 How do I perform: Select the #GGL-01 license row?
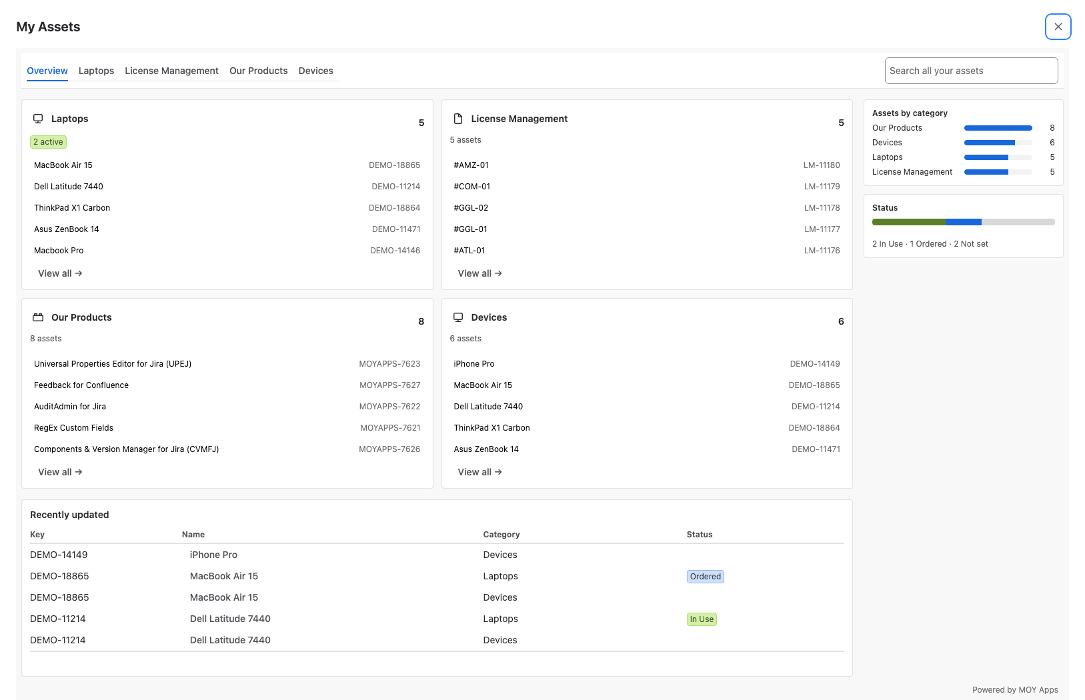[647, 229]
